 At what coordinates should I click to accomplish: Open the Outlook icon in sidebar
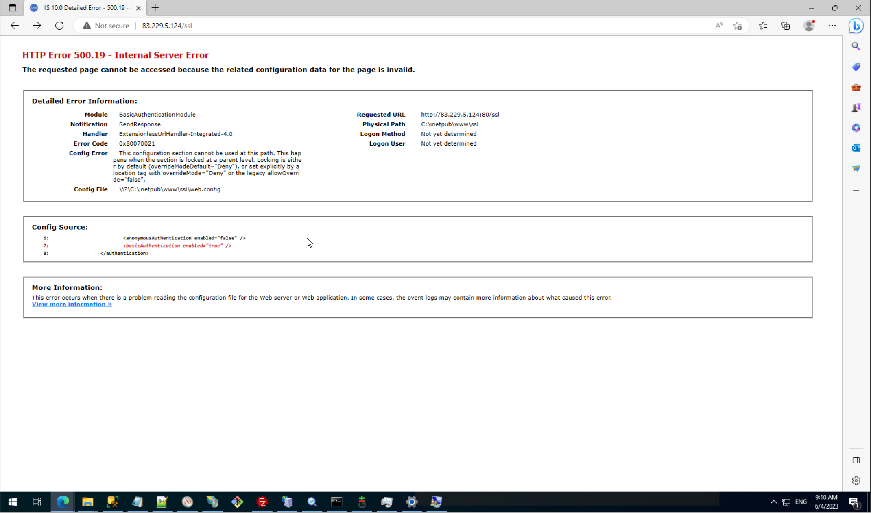tap(856, 148)
